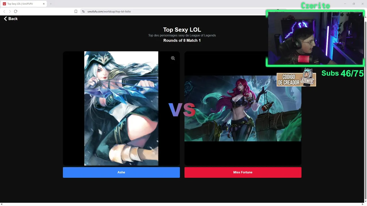Vote for Ashe with the blue button
Image resolution: width=367 pixels, height=206 pixels.
pyautogui.click(x=121, y=172)
